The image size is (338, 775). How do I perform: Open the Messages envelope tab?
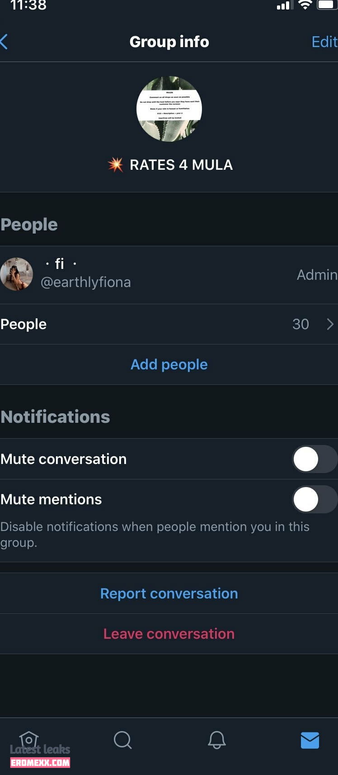[x=310, y=741]
